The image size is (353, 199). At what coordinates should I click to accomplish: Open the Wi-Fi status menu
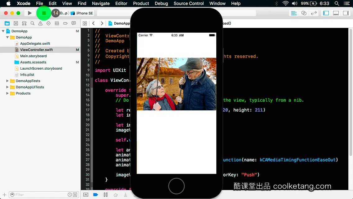286,3
